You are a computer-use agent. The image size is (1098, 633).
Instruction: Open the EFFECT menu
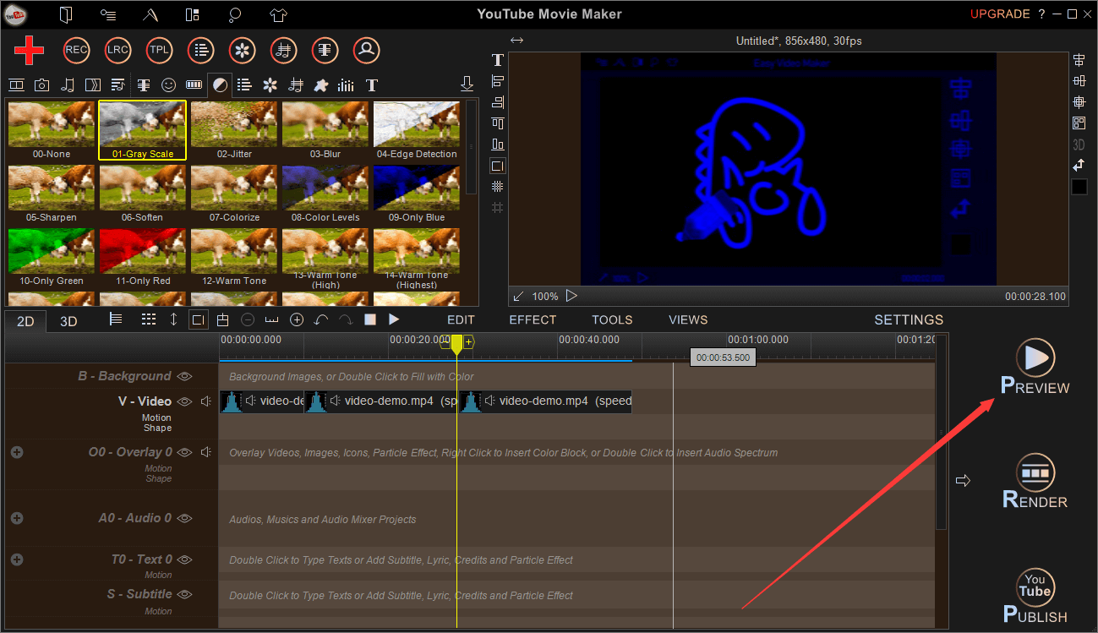(533, 319)
